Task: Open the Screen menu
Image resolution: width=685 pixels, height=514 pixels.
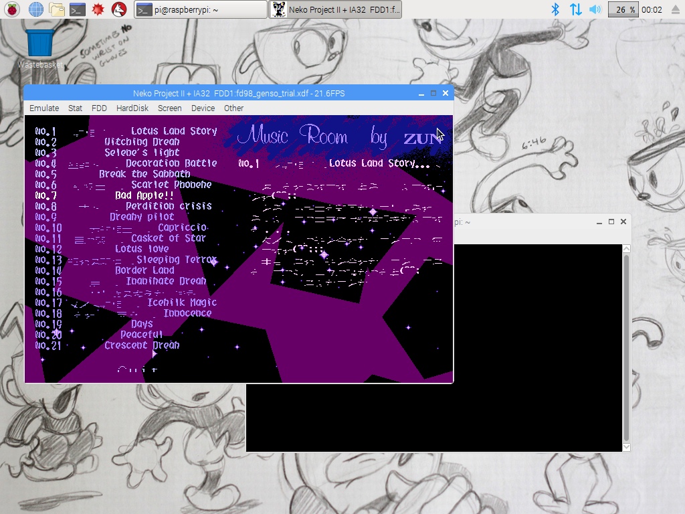Action: pyautogui.click(x=169, y=108)
